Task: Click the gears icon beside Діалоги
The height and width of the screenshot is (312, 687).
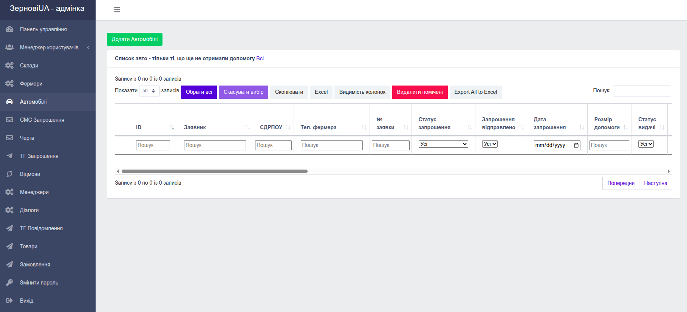Action: 9,210
